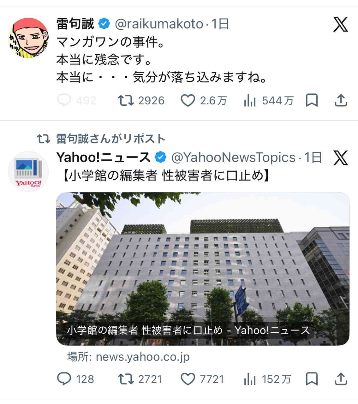
Task: Open Yahoo!ニュース profile avatar
Action: tap(29, 171)
